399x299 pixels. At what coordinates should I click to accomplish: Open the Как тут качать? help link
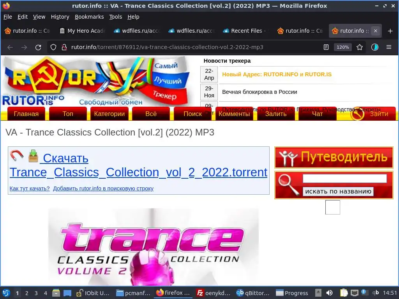coord(30,188)
